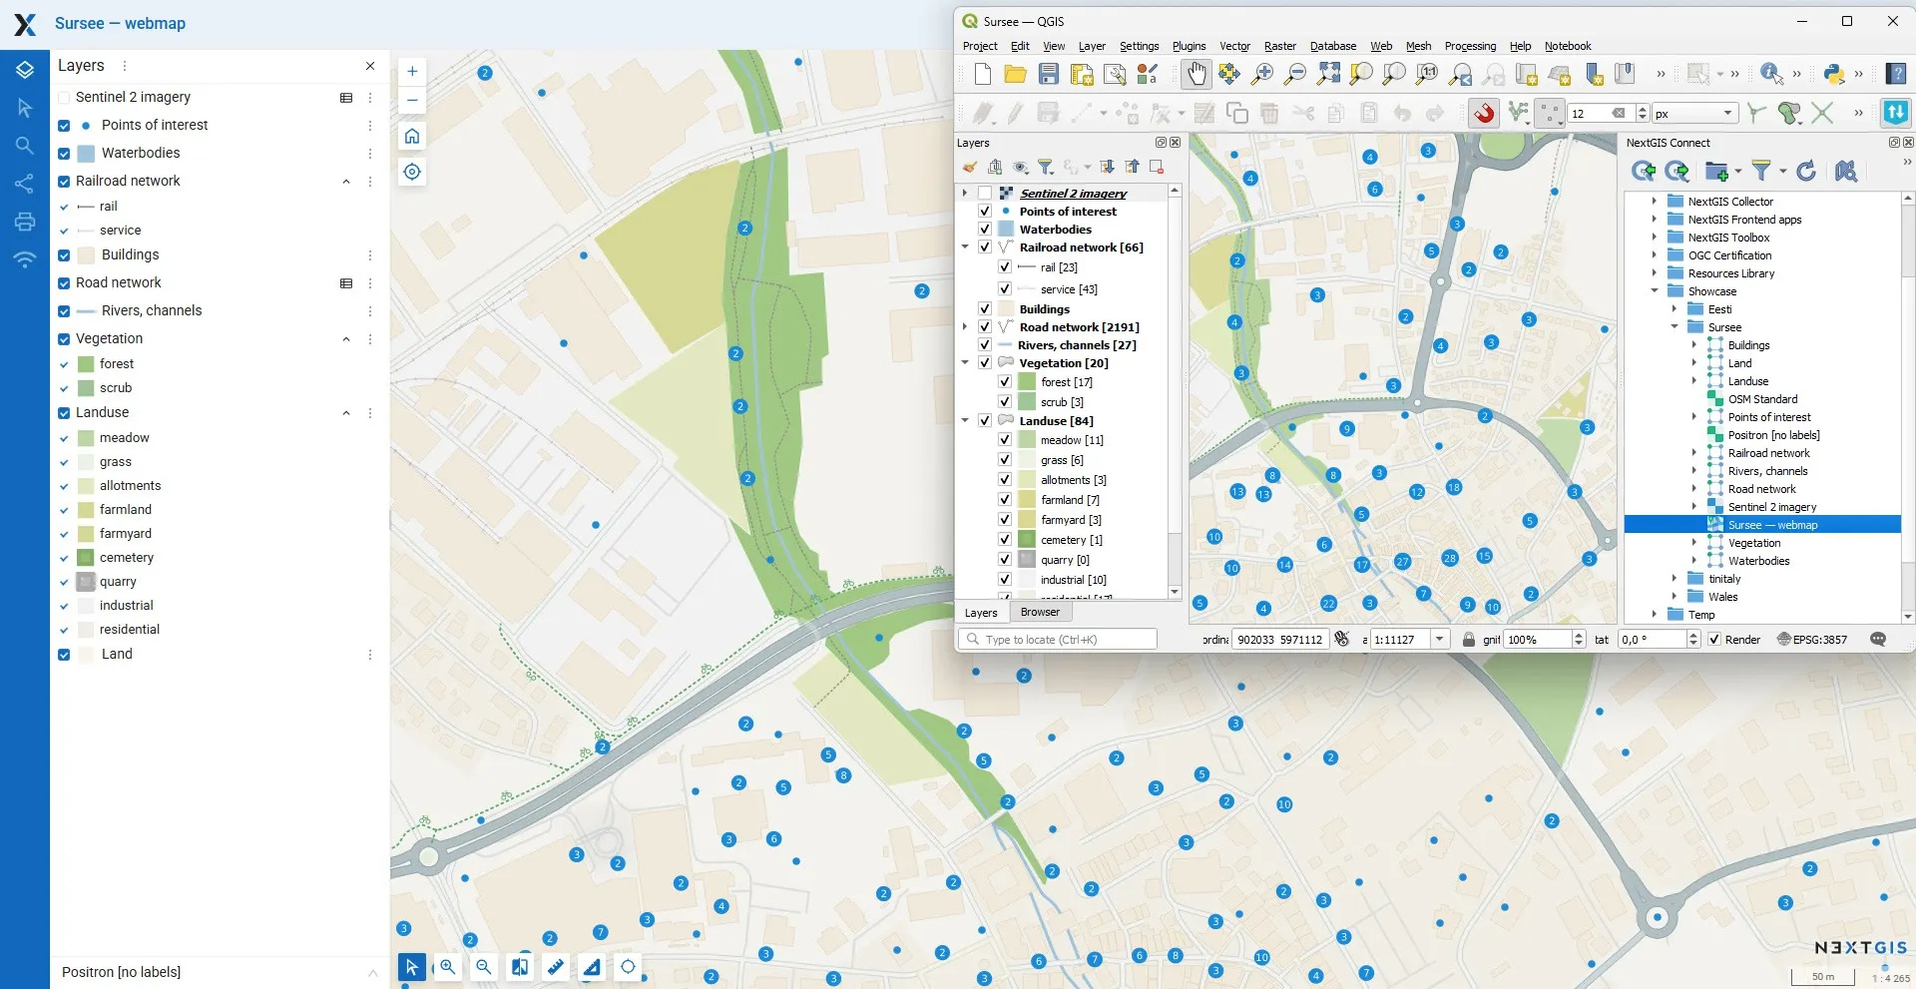Expand Road network [2191] in QGIS

tap(965, 327)
